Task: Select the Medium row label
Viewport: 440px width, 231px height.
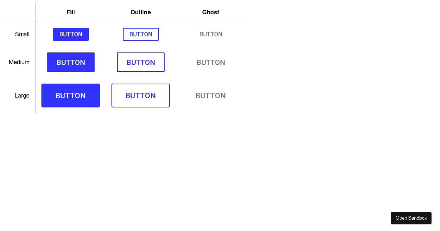Action: click(x=19, y=62)
